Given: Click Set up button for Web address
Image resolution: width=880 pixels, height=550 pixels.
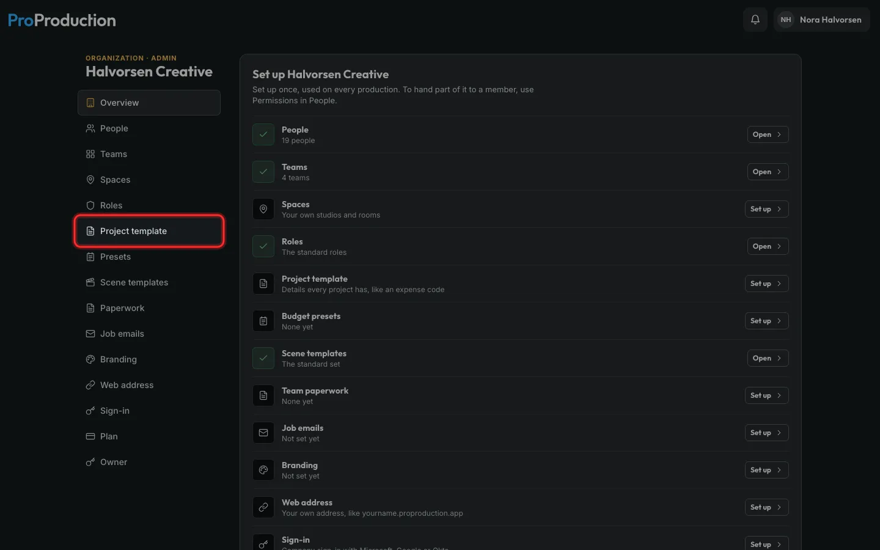Looking at the screenshot, I should pos(766,507).
